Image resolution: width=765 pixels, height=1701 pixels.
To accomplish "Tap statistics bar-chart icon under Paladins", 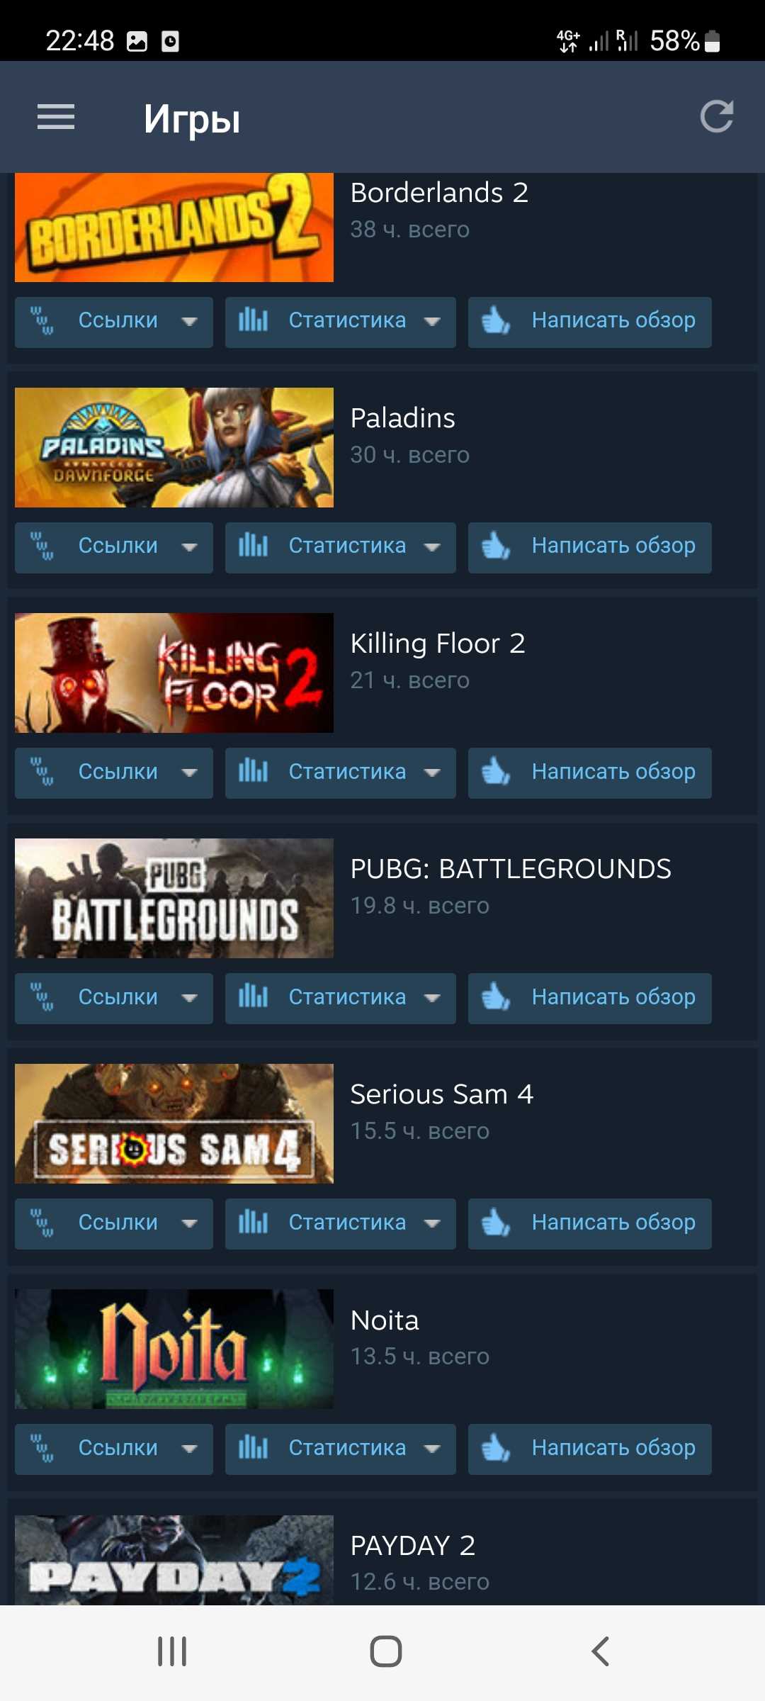I will coord(253,546).
